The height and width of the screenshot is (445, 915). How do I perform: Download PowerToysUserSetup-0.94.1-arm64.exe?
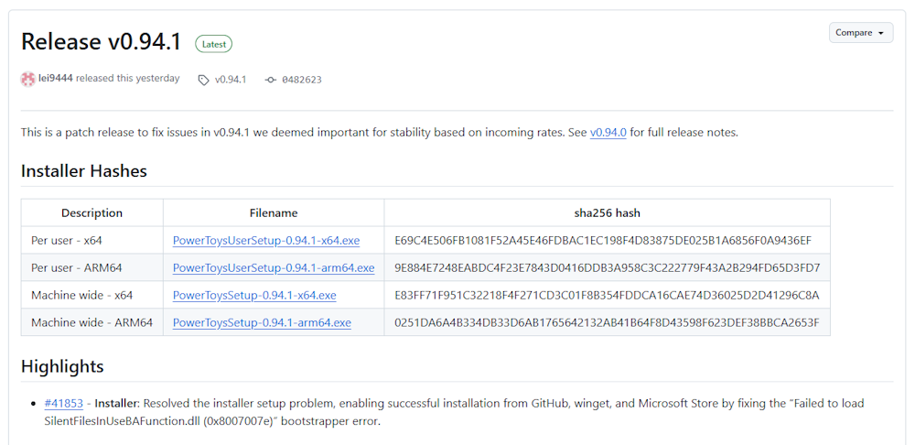tap(274, 267)
